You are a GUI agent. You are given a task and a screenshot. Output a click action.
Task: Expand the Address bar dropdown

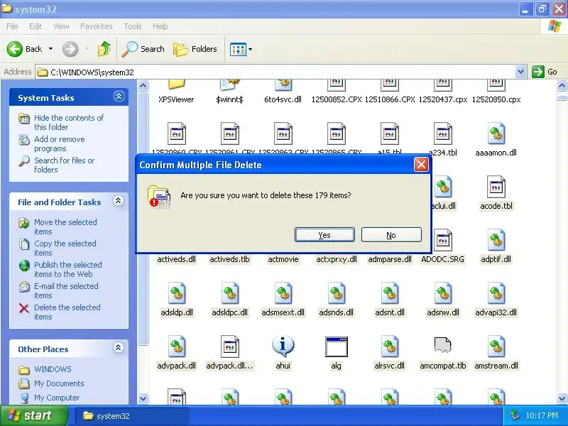tap(520, 72)
